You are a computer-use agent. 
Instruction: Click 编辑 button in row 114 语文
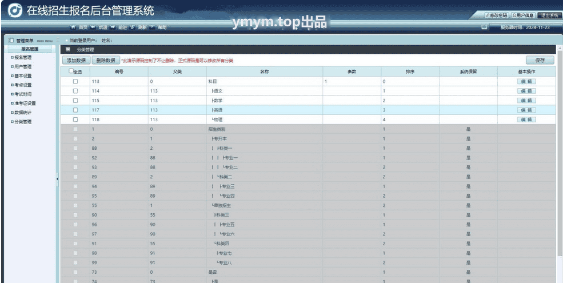[x=526, y=91]
